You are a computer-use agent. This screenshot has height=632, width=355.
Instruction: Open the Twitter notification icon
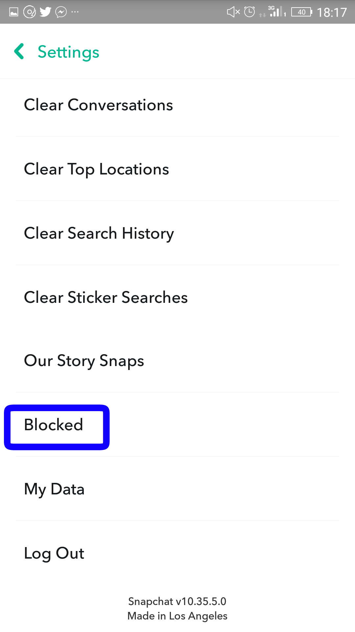click(x=45, y=12)
